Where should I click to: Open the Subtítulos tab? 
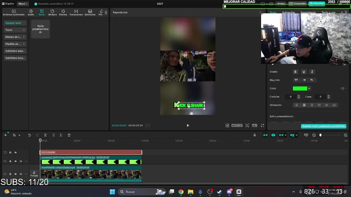point(90,13)
